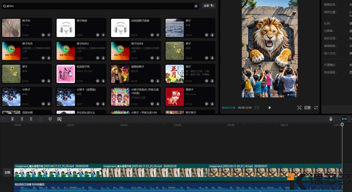Clear the search box with the X icon

coord(196,6)
